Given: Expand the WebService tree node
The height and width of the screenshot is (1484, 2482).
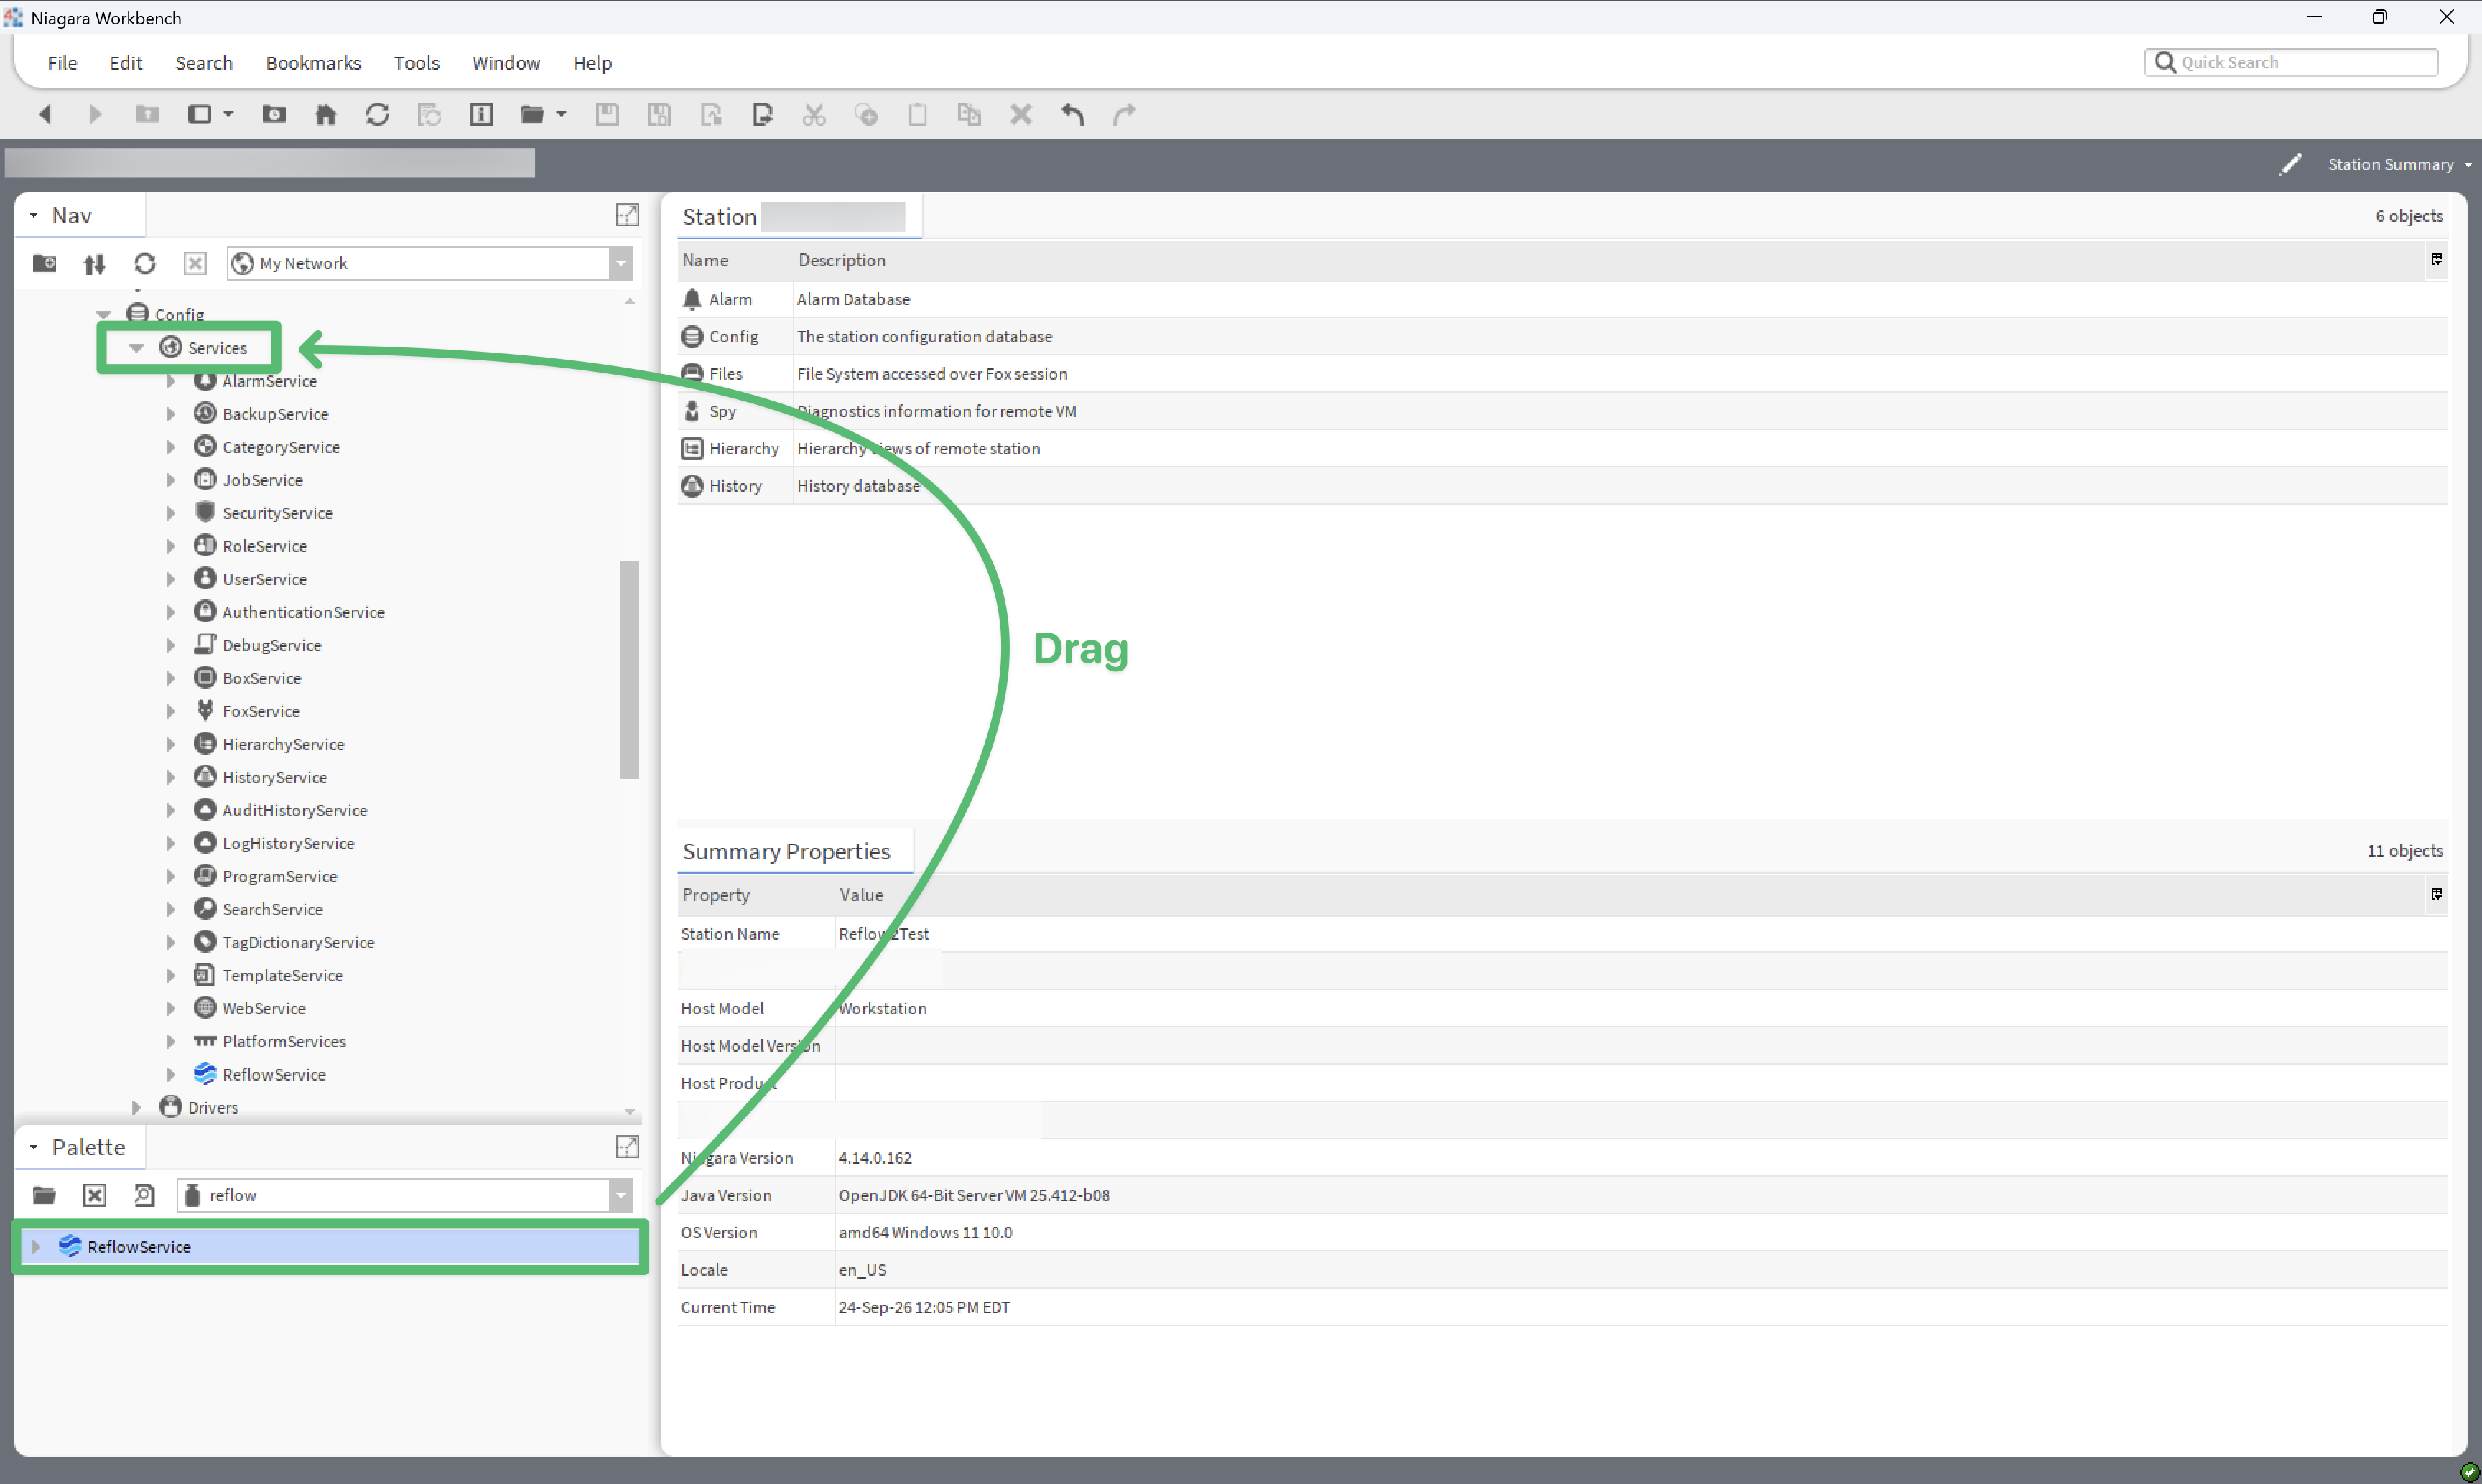Looking at the screenshot, I should 170,1008.
